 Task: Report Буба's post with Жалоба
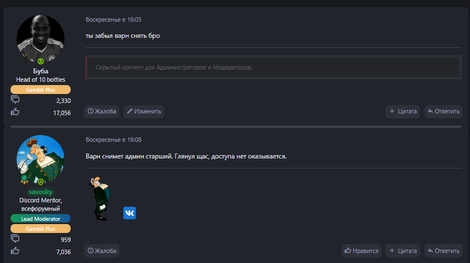102,111
